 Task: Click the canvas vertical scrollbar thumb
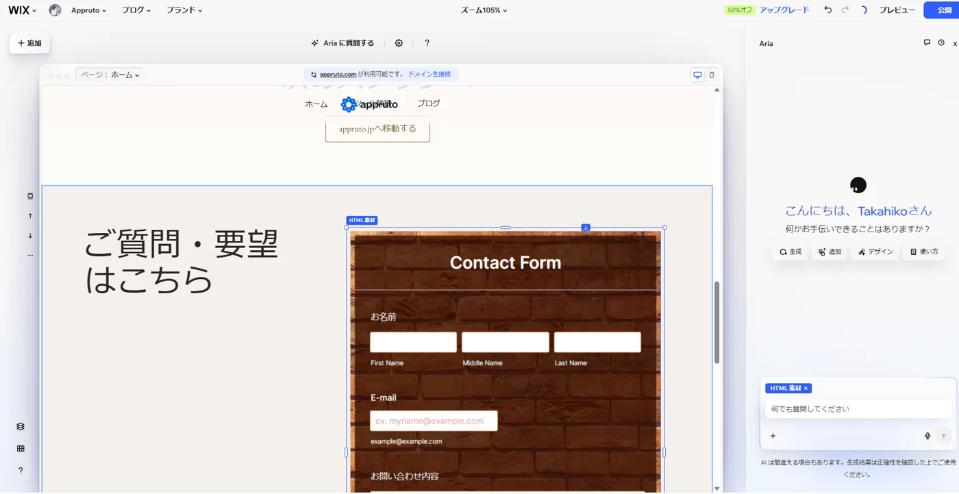tap(717, 322)
